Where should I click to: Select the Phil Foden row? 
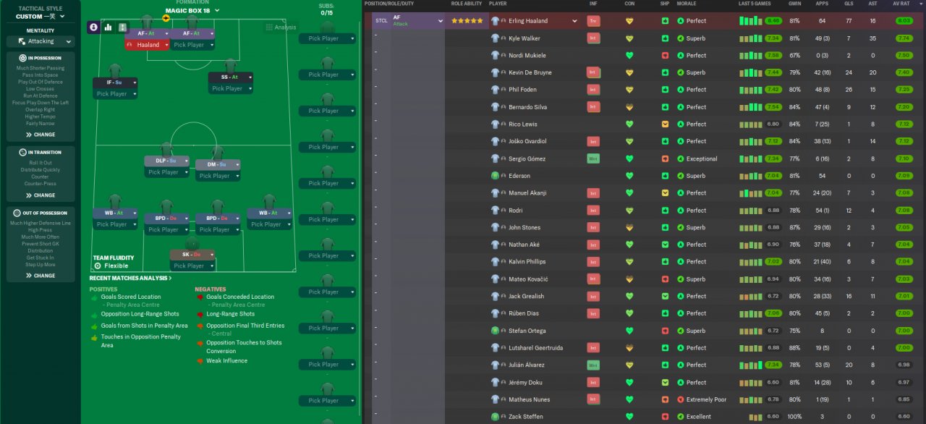click(x=535, y=90)
